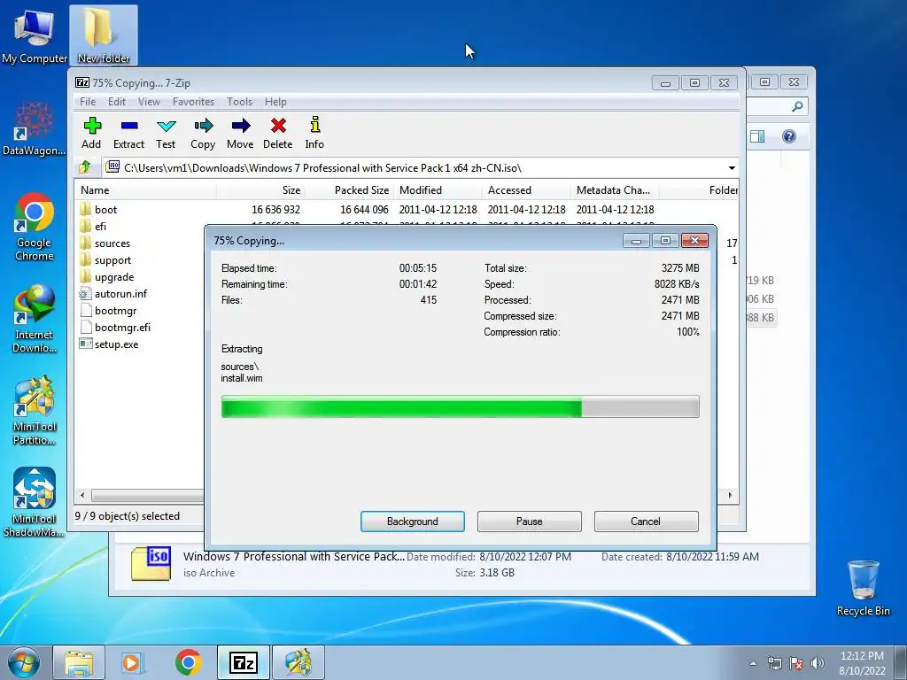Open the Tools menu
Image resolution: width=907 pixels, height=680 pixels.
click(239, 102)
